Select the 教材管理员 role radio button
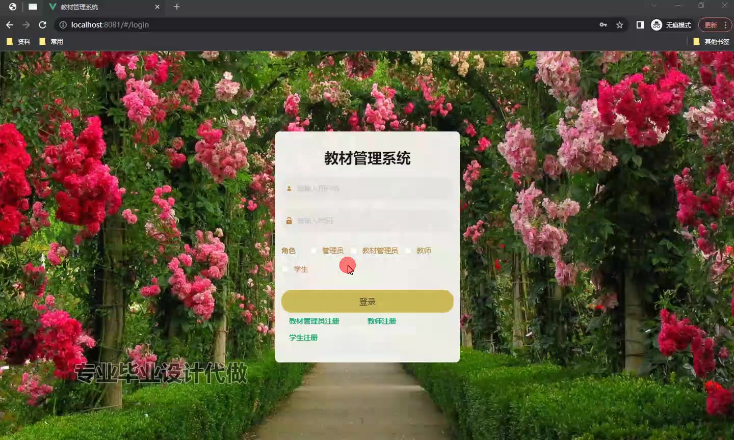 pos(354,251)
